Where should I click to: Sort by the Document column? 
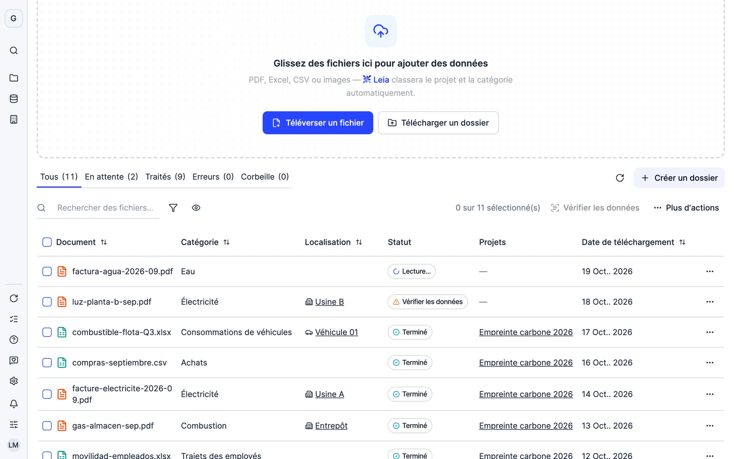click(x=104, y=242)
